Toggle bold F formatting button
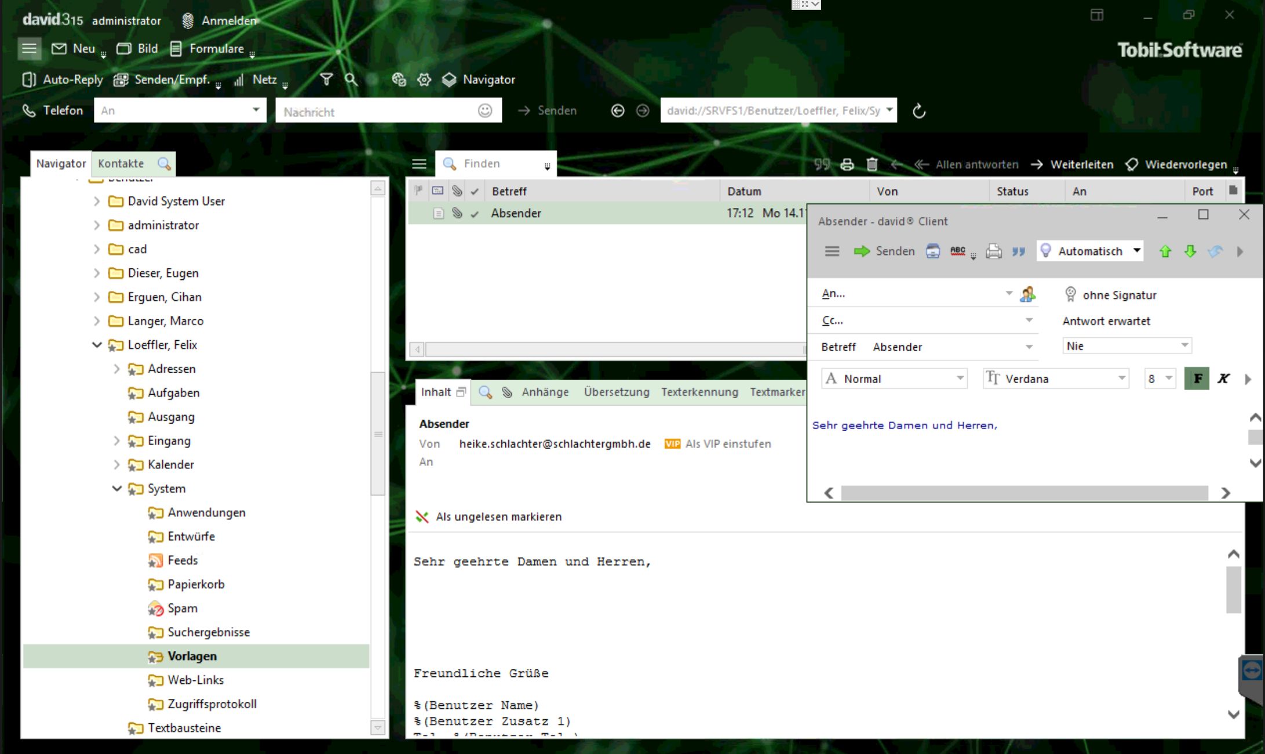This screenshot has height=754, width=1265. point(1197,378)
